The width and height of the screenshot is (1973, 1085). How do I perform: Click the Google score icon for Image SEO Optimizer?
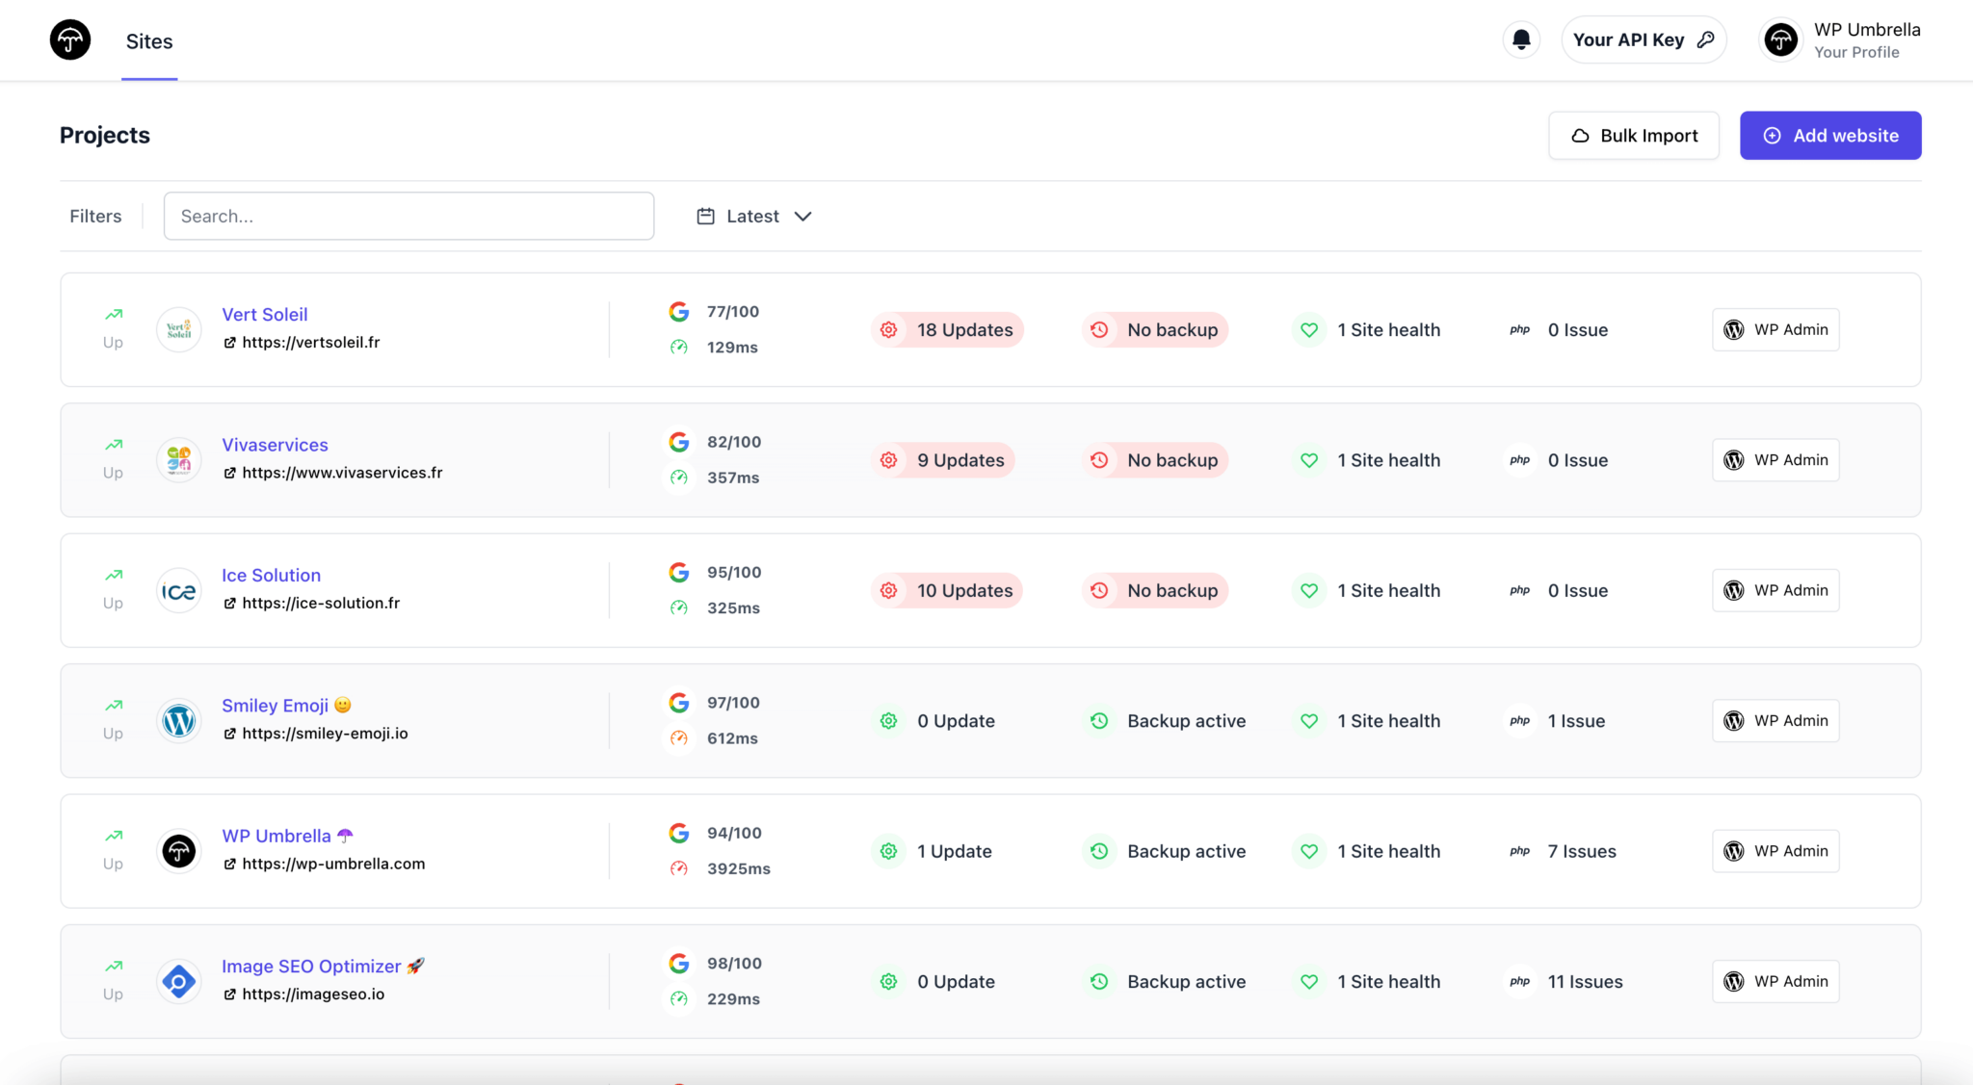pyautogui.click(x=682, y=964)
